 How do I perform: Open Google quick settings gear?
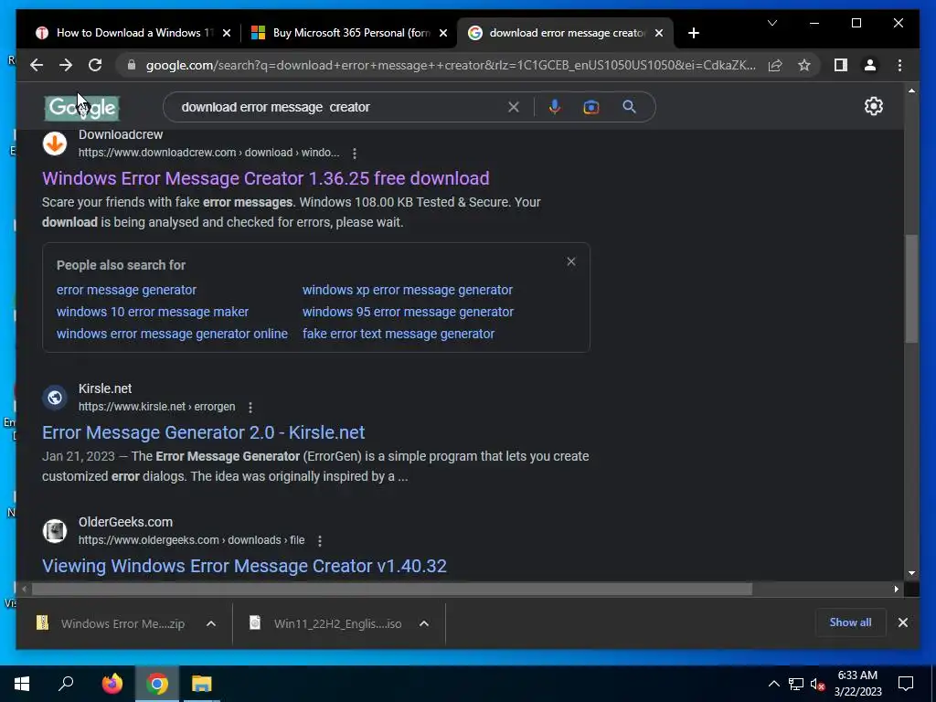click(873, 106)
